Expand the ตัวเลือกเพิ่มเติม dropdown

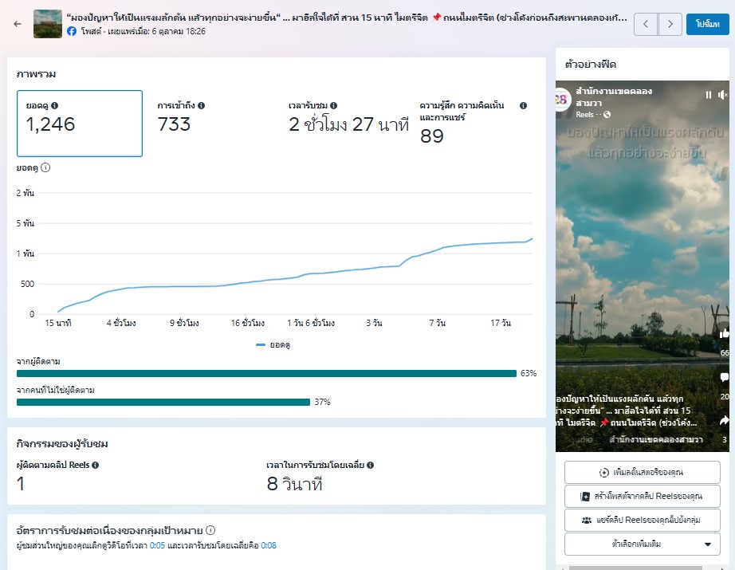(642, 544)
